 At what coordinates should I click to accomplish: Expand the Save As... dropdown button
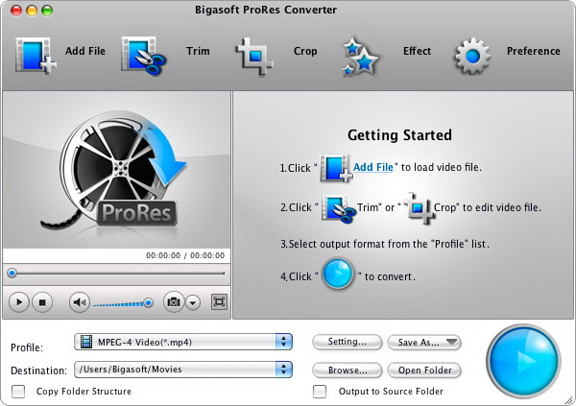tap(424, 342)
